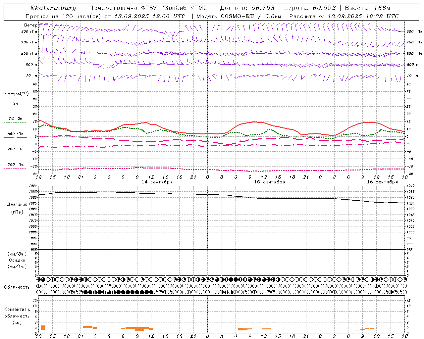Click the 'Конвективн.' panel label
Screen dimensions: 424x339
pyautogui.click(x=17, y=310)
